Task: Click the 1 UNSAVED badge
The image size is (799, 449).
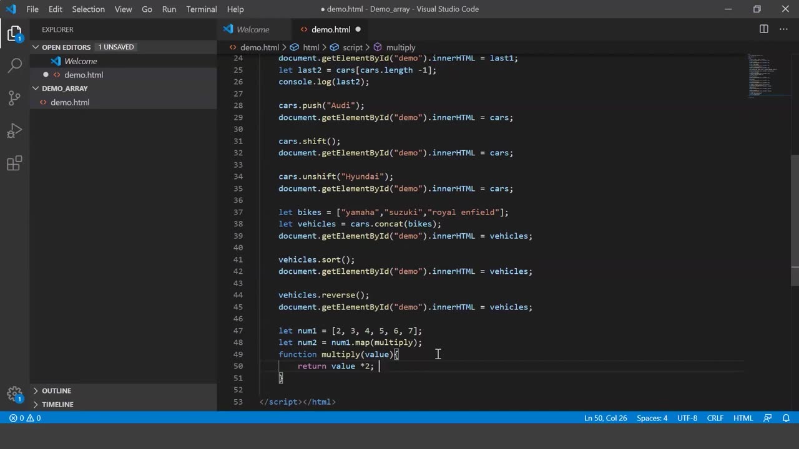Action: pos(116,47)
